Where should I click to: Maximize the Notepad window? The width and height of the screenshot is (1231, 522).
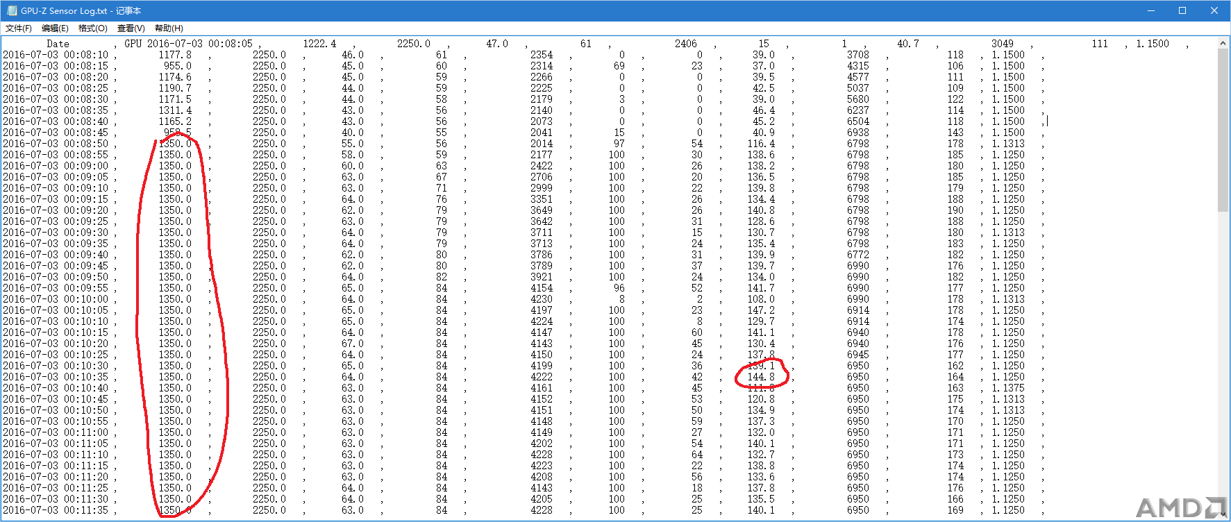coord(1182,10)
